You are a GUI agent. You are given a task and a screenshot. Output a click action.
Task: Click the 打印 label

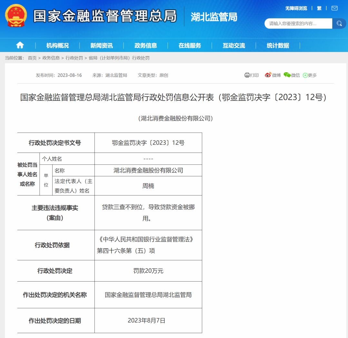pos(254,75)
